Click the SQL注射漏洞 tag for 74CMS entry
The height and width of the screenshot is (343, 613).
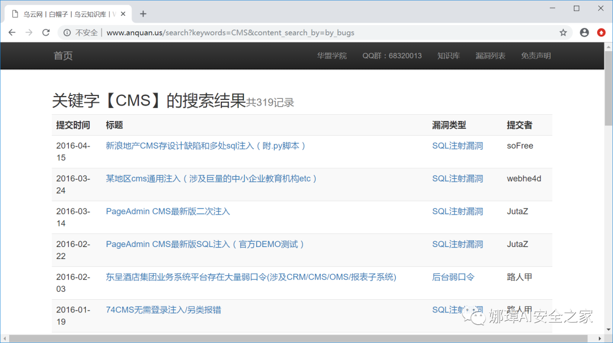coord(457,309)
